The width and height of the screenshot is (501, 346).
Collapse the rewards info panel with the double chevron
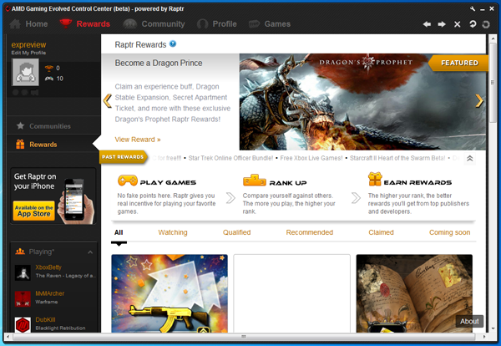click(x=469, y=158)
